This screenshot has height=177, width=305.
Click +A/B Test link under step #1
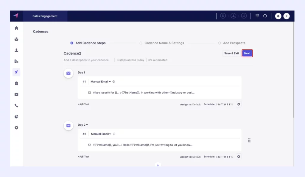(x=83, y=104)
